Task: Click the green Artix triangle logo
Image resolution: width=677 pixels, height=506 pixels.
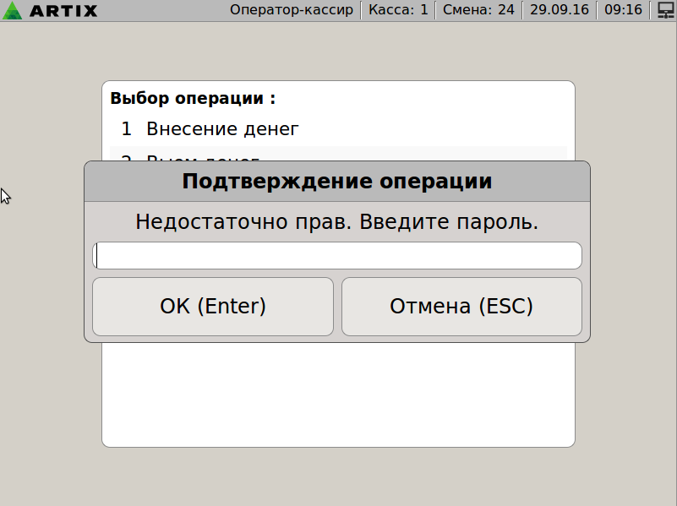Action: coord(12,10)
